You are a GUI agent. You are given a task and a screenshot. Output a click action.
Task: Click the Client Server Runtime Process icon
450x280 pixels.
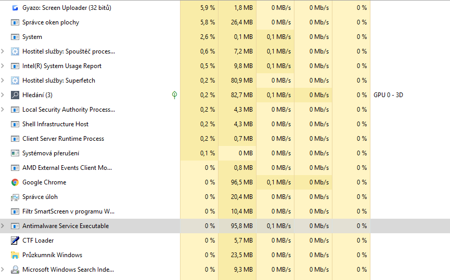[x=15, y=139]
